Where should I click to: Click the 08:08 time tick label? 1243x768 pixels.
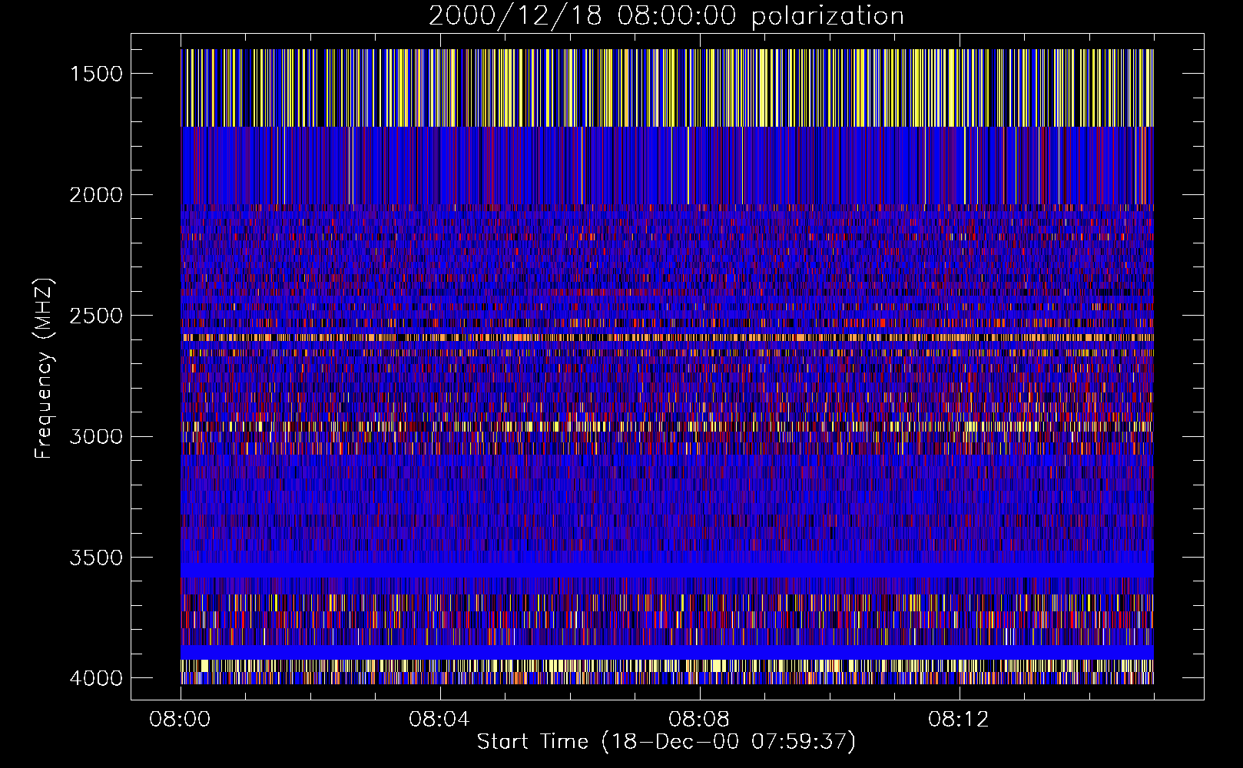click(x=699, y=720)
